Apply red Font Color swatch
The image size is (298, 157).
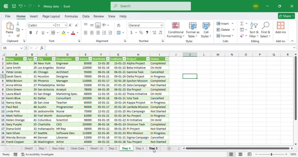pyautogui.click(x=73, y=33)
